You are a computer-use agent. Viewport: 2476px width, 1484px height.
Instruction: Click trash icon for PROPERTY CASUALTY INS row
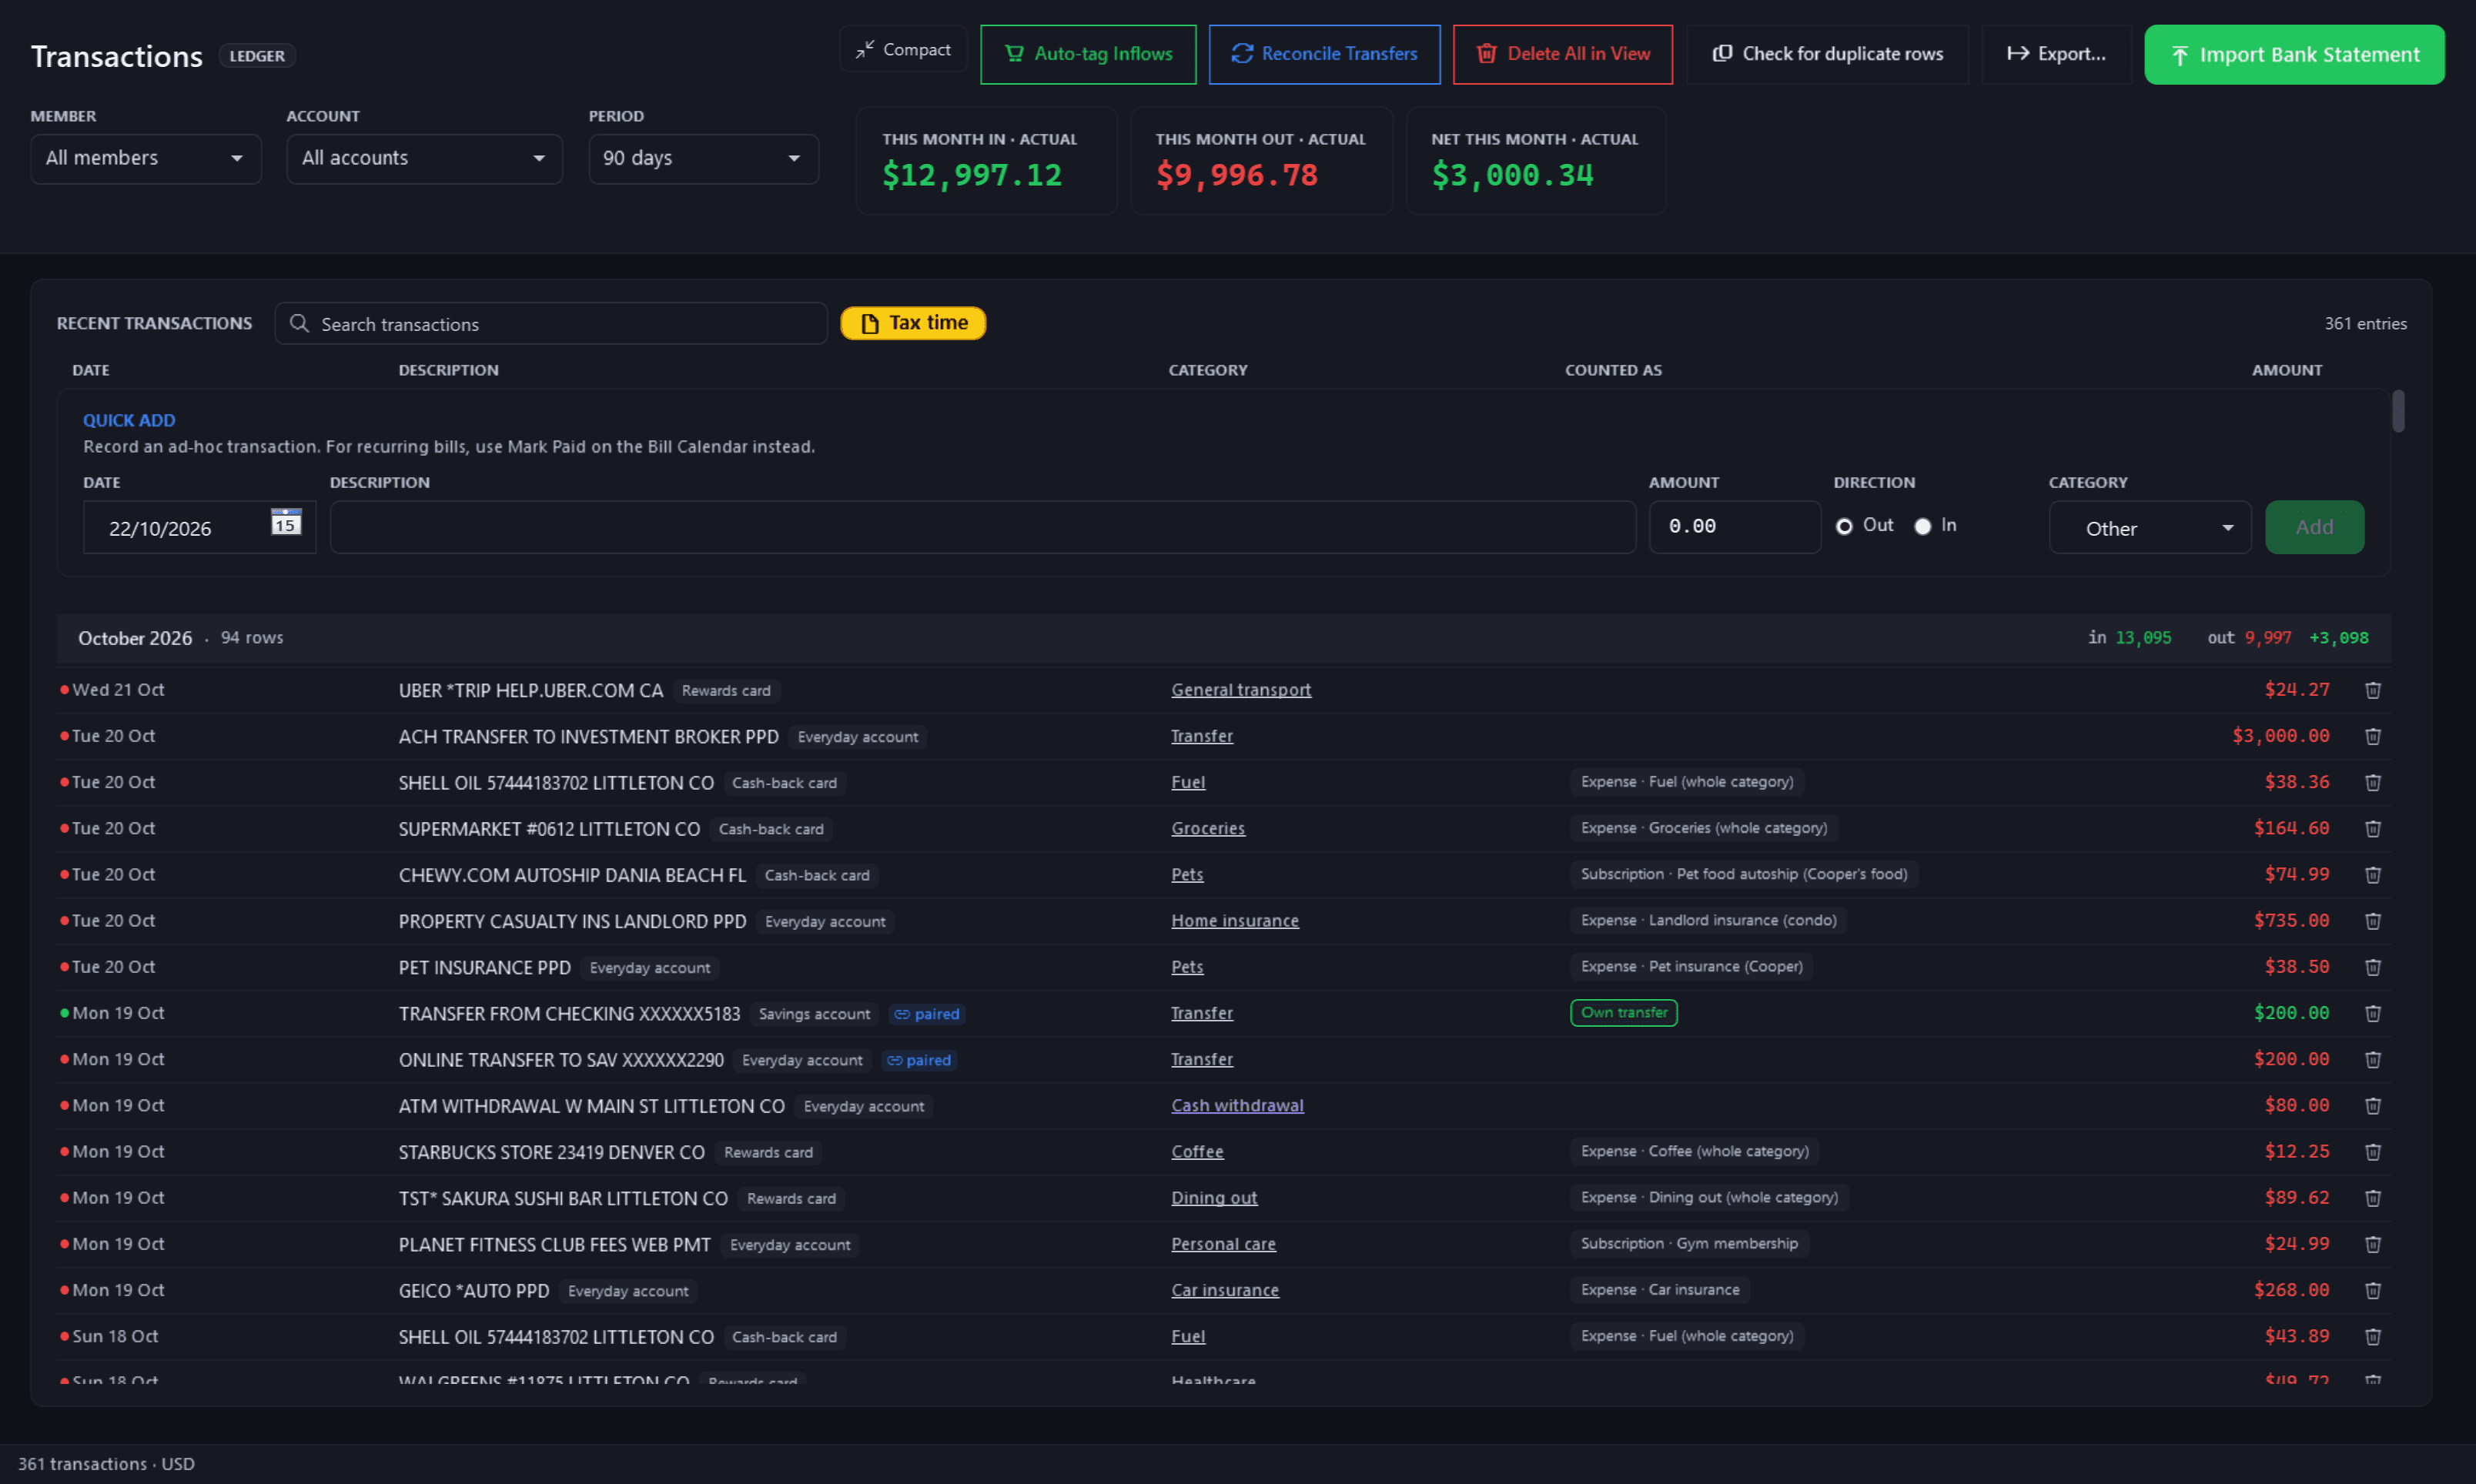click(2372, 921)
